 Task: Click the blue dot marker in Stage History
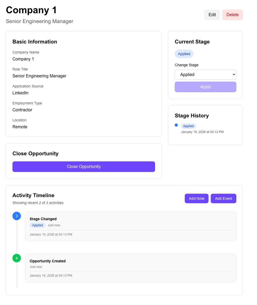(176, 125)
